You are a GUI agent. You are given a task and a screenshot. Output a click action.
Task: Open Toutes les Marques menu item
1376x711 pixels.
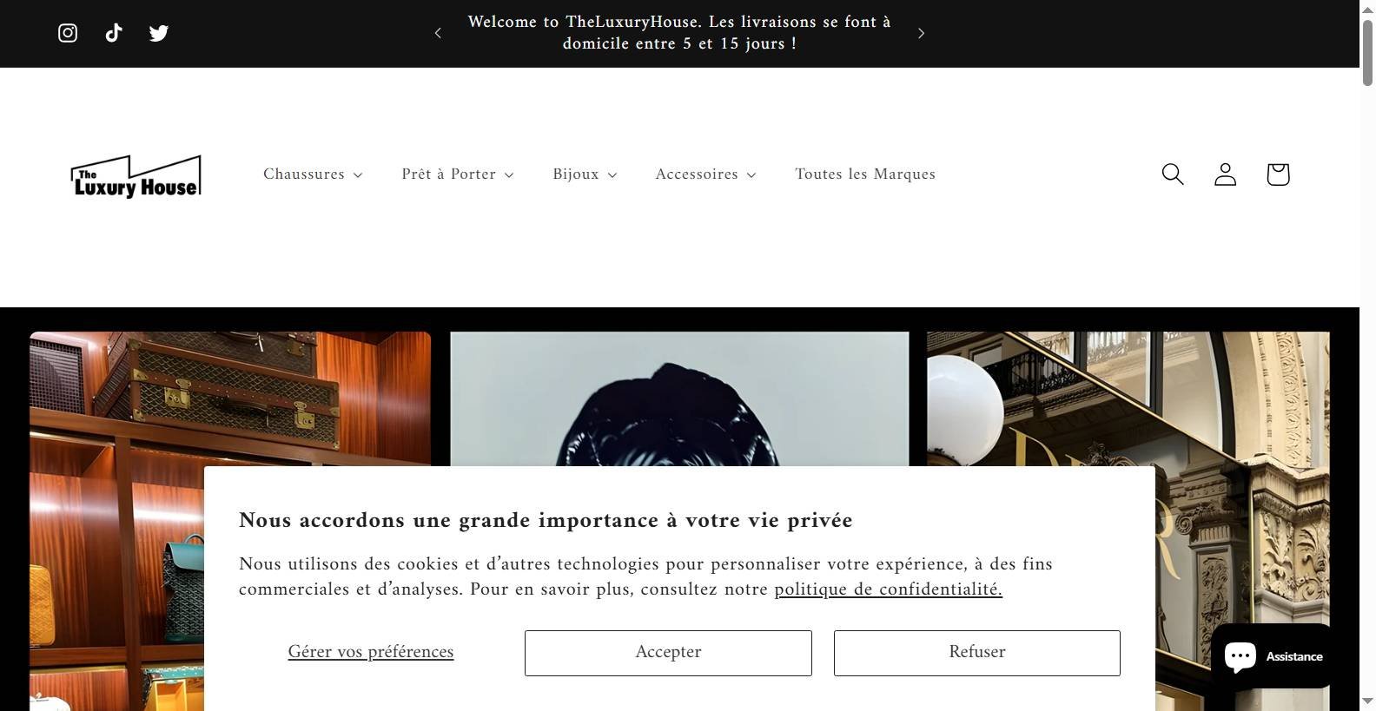(865, 174)
